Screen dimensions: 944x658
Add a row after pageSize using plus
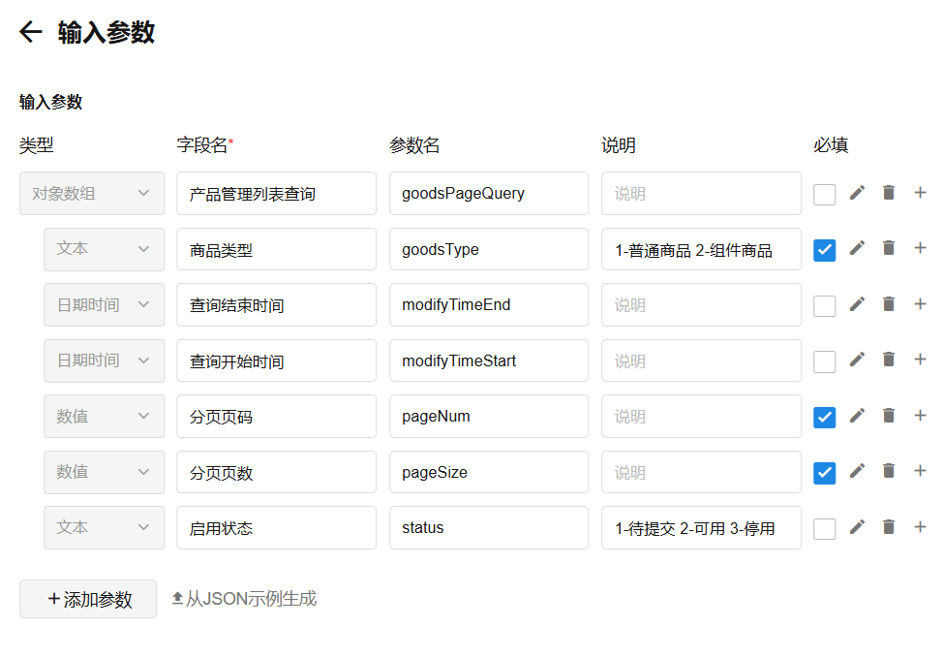pos(920,471)
